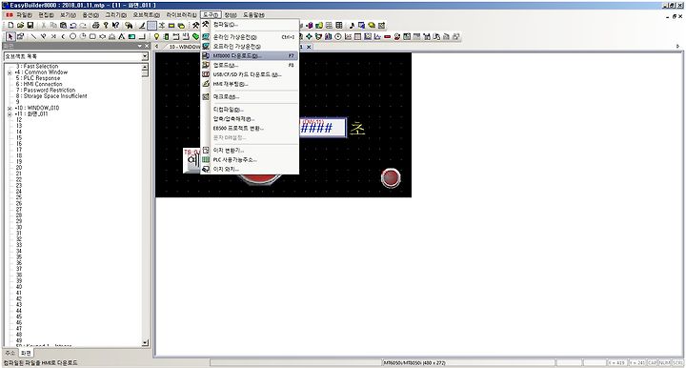The image size is (686, 368).
Task: Click the question mark help icon
Action: coord(106,26)
